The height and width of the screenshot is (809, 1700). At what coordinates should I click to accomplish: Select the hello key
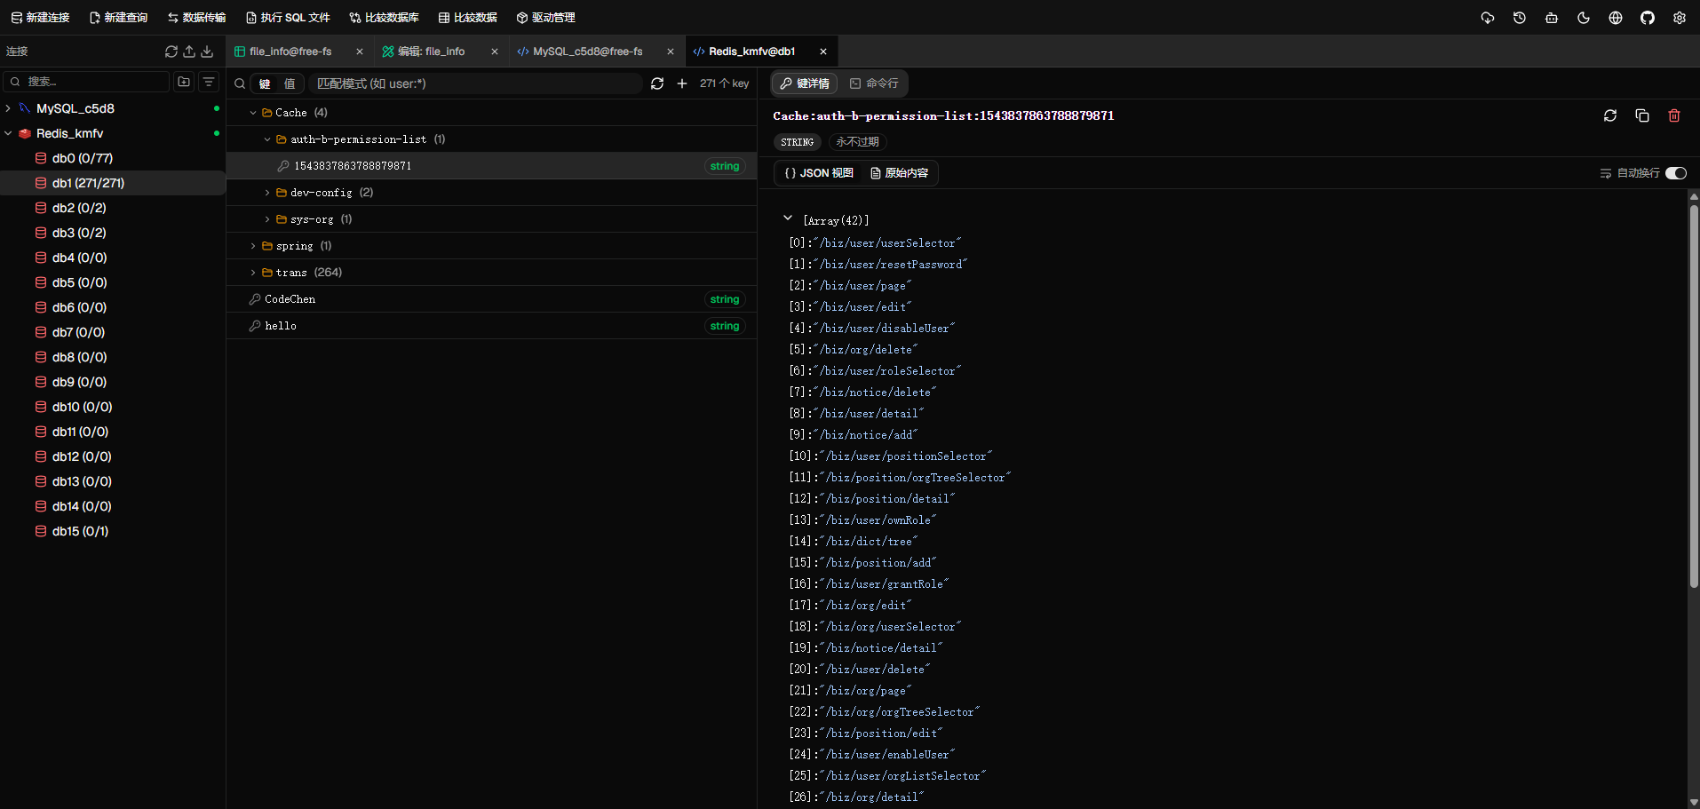click(491, 326)
